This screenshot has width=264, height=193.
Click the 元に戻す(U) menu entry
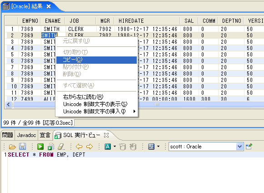click(x=96, y=41)
